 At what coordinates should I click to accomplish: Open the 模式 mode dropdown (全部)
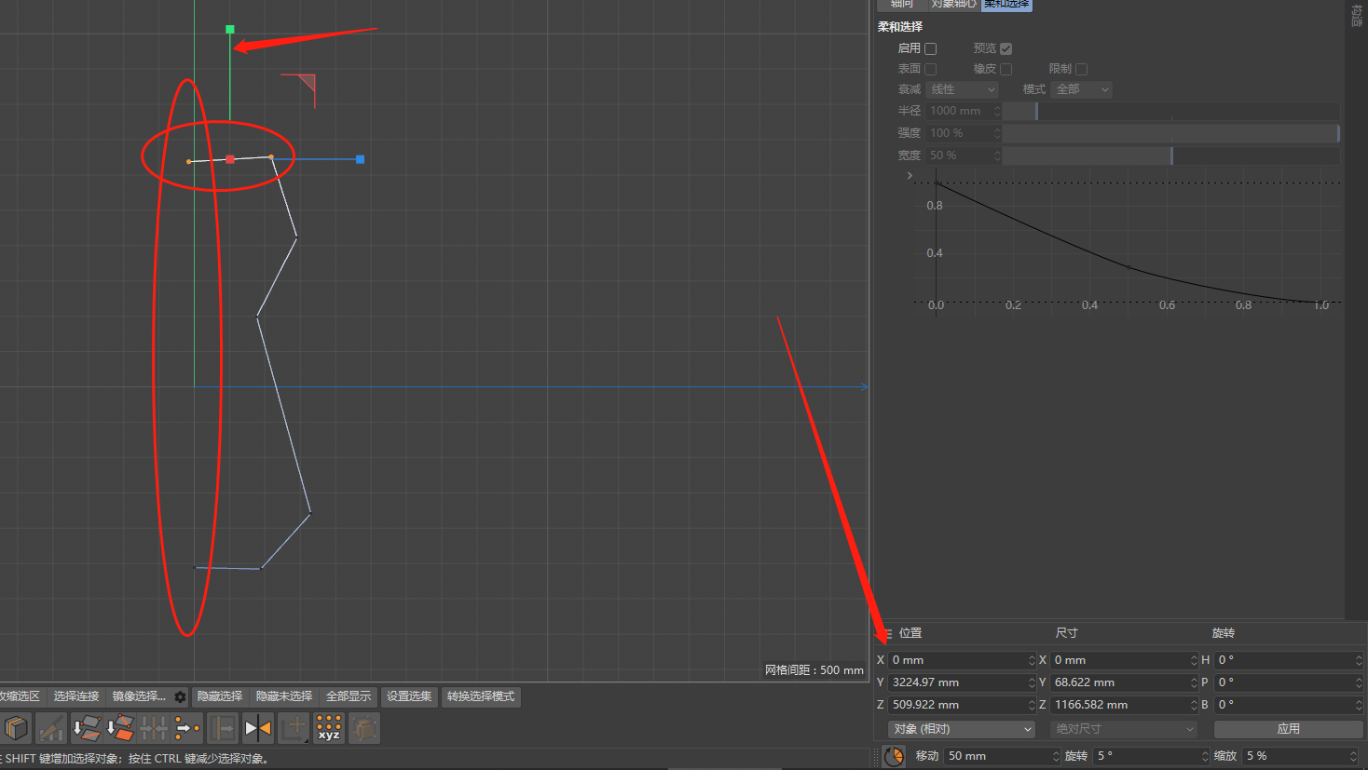(1082, 89)
